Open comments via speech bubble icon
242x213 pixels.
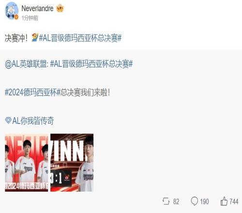(x=194, y=201)
